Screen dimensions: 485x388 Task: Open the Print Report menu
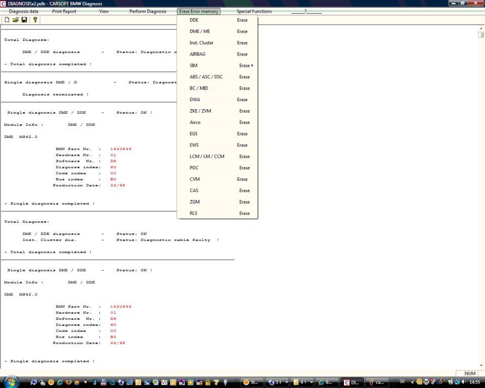pos(64,12)
